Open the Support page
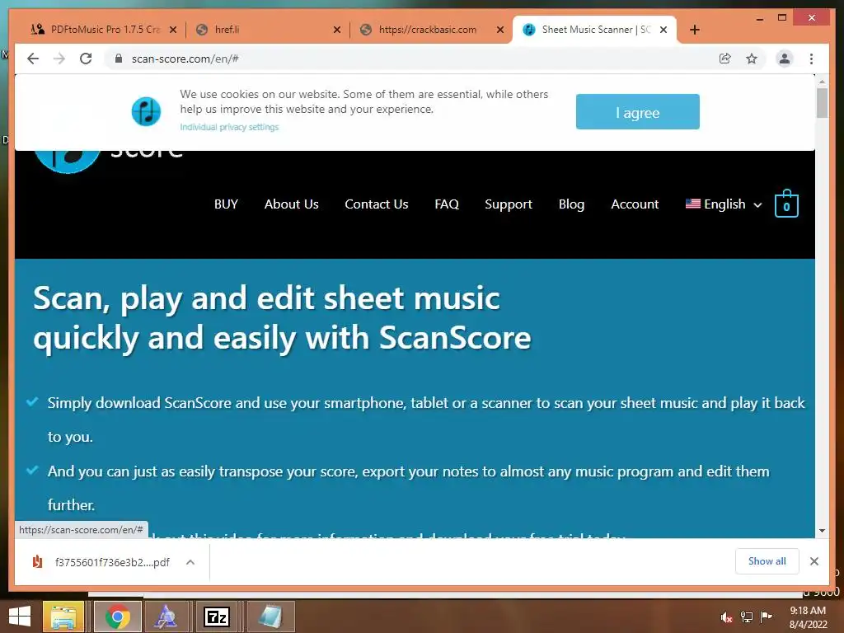 coord(508,204)
